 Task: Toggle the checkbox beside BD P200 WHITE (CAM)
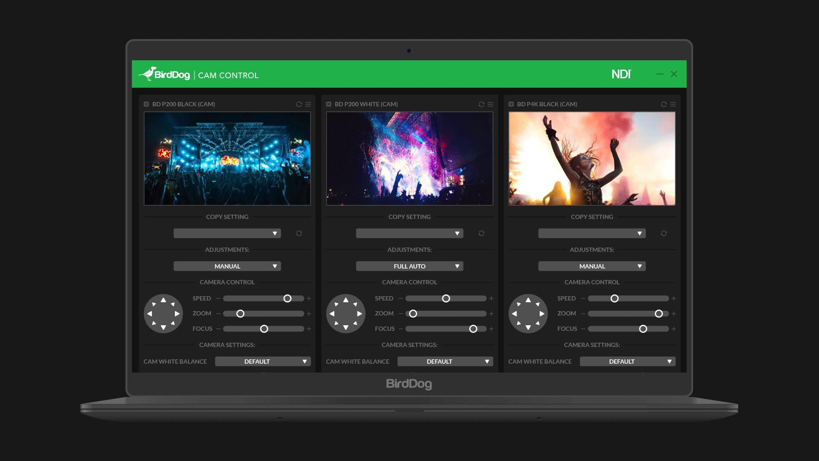tap(329, 104)
